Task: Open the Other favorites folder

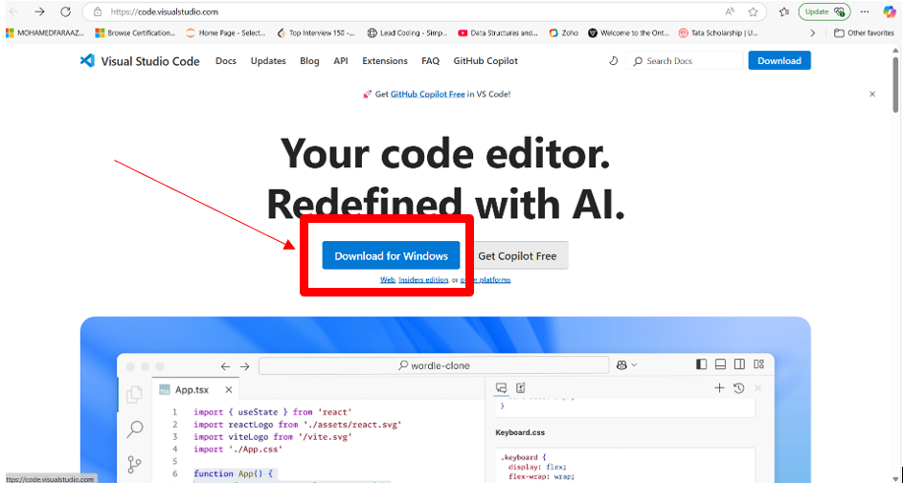Action: coord(864,33)
